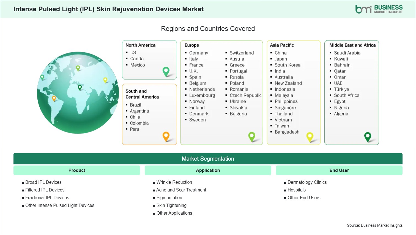Click 'Argentina' in South America list
Image resolution: width=416 pixels, height=235 pixels.
coord(139,111)
